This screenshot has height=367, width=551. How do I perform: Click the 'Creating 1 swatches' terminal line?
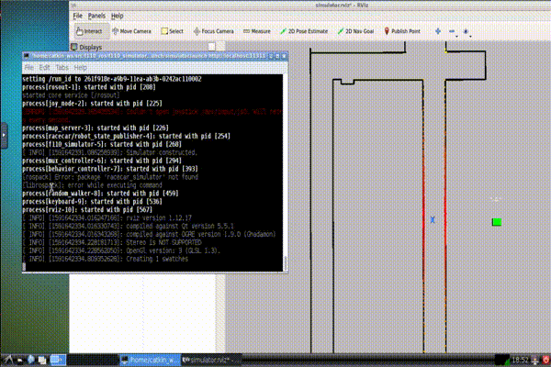105,259
